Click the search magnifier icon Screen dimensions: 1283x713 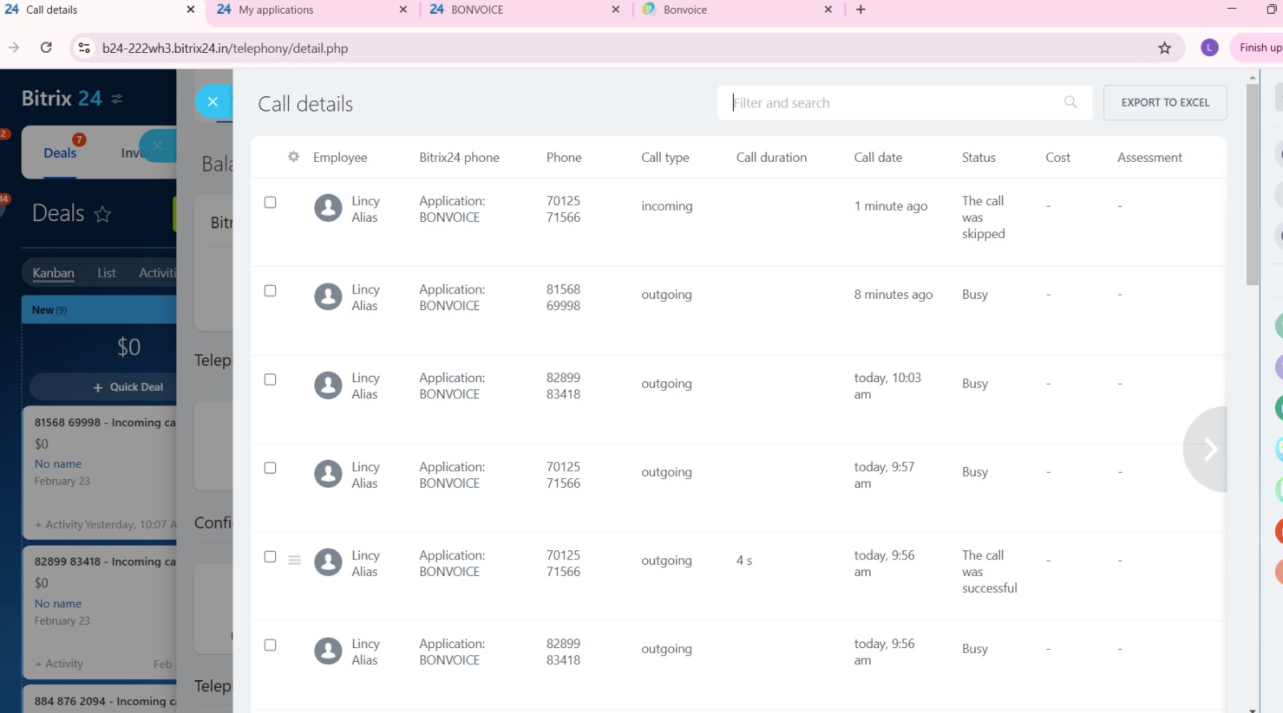(1071, 103)
